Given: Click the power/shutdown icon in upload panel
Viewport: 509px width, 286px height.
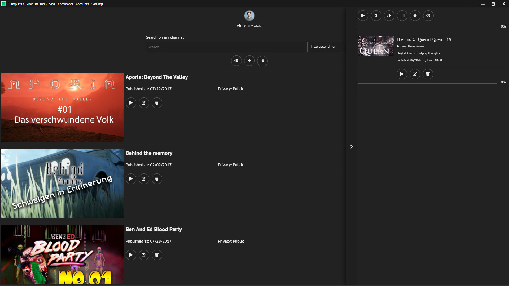Looking at the screenshot, I should click(428, 16).
